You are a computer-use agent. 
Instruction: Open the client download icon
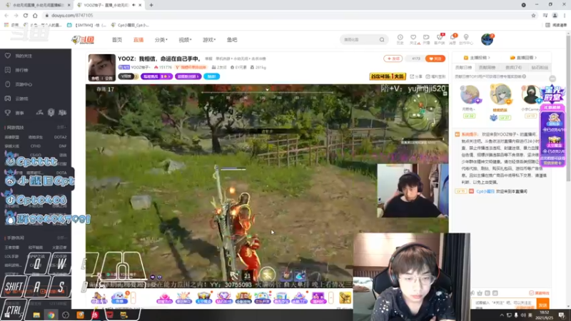440,39
